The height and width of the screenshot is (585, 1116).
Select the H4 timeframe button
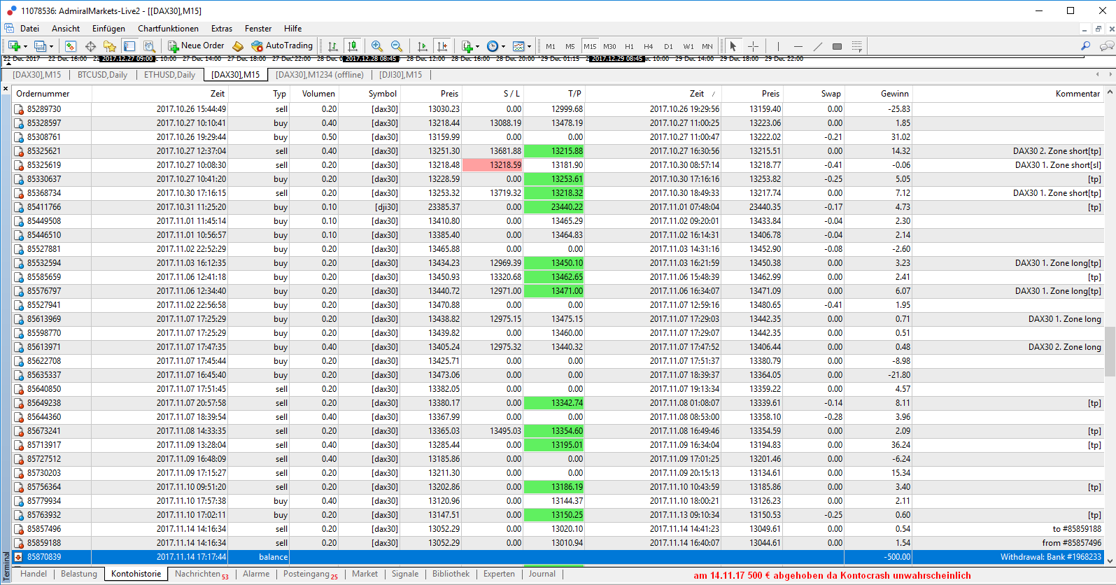point(648,47)
